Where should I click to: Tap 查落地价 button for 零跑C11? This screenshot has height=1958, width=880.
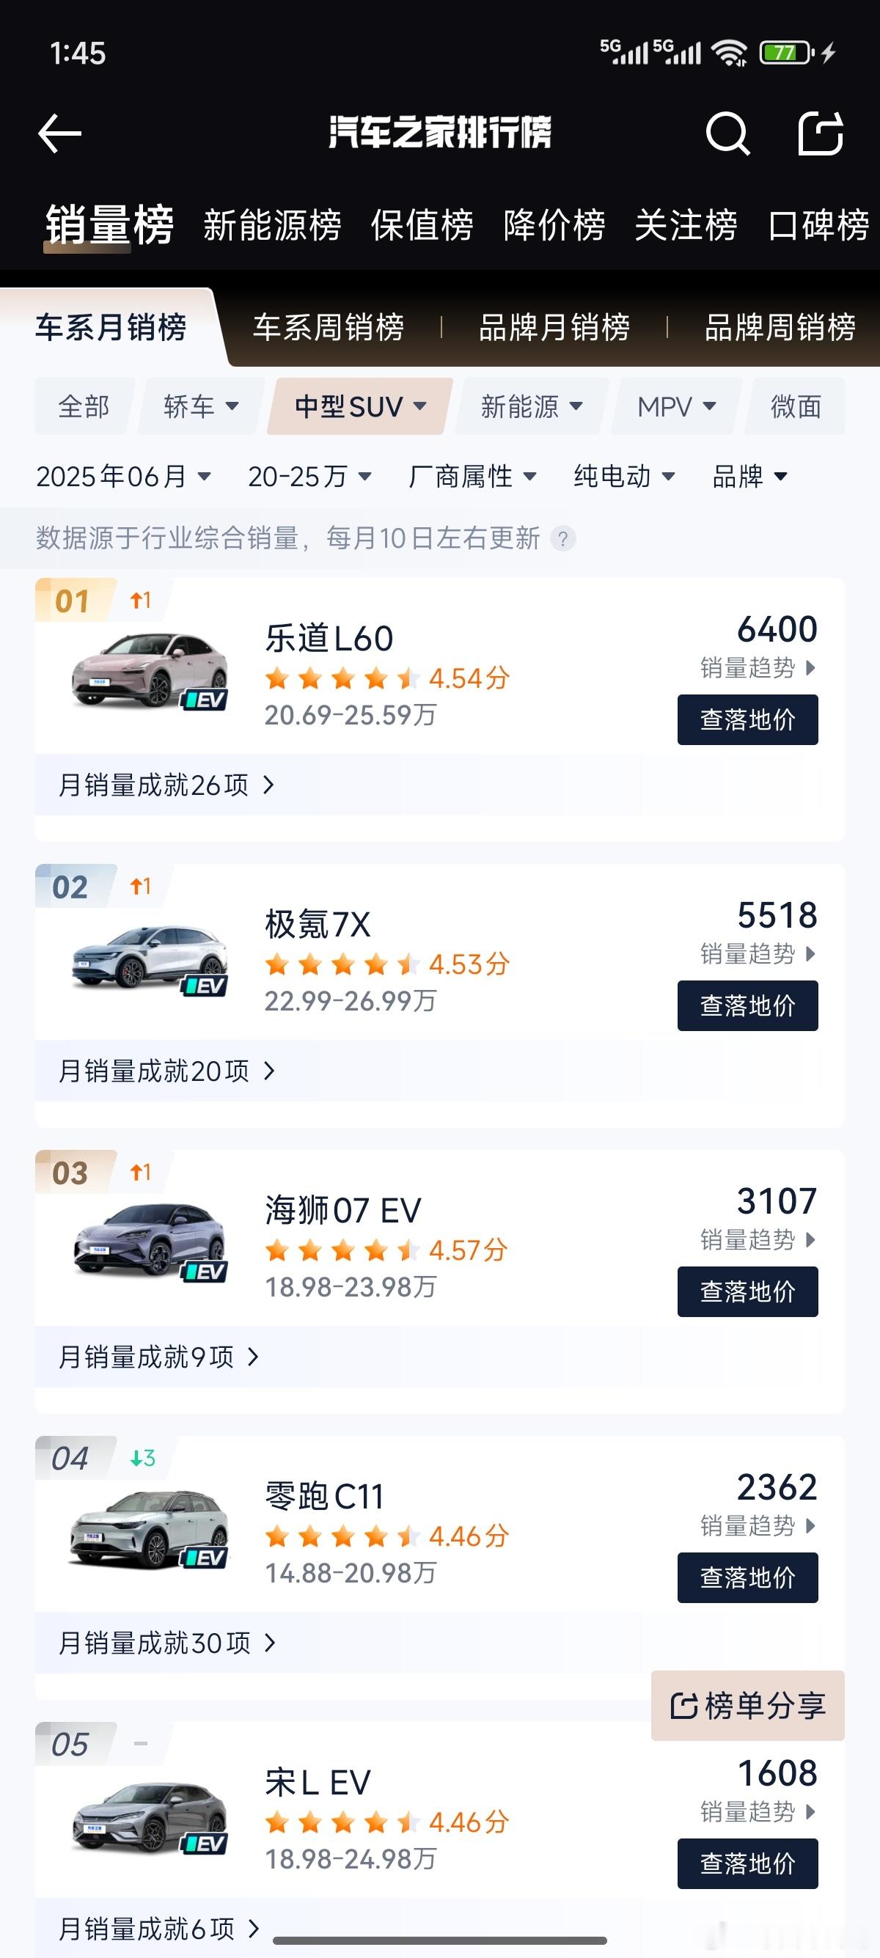tap(748, 1578)
